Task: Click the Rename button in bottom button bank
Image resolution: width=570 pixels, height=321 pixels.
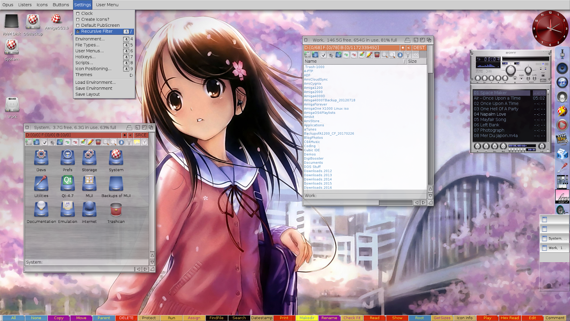Action: point(329,318)
